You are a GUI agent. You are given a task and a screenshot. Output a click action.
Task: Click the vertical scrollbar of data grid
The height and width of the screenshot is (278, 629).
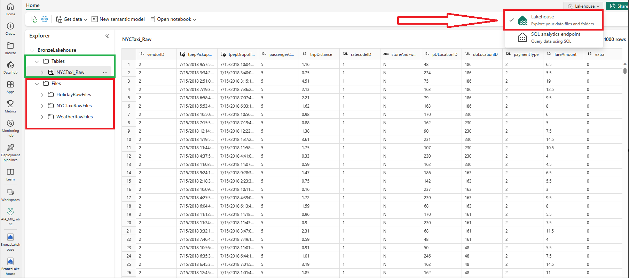coord(625,71)
